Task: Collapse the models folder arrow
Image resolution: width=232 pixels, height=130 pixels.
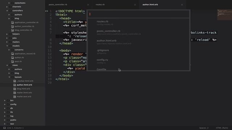Action: [7, 46]
